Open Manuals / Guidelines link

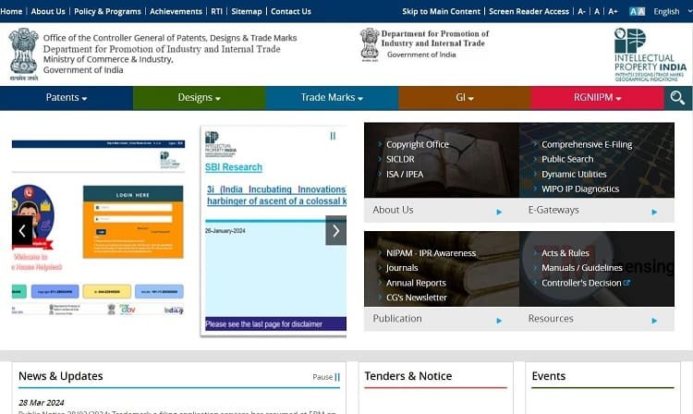coord(581,268)
